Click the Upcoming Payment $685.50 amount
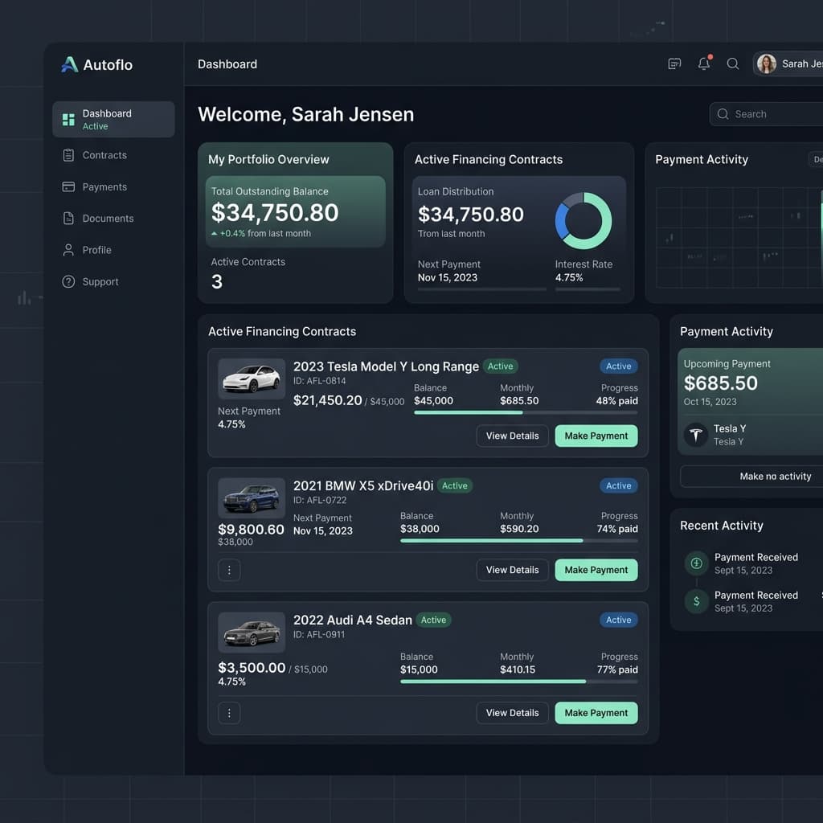823x823 pixels. (x=720, y=383)
